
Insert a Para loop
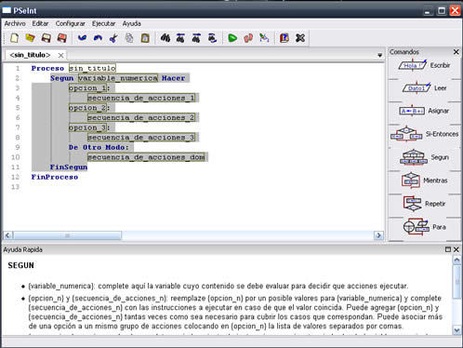pyautogui.click(x=424, y=227)
